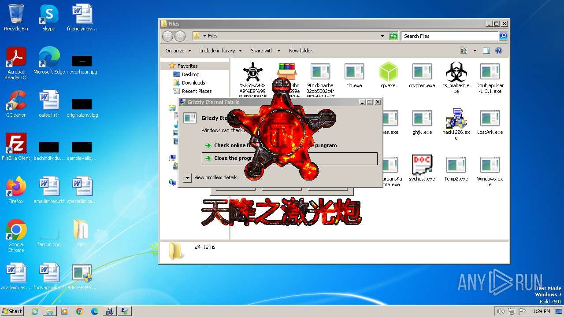Select ghjkl.exe file
Screen dimensions: 564x317
click(422, 122)
